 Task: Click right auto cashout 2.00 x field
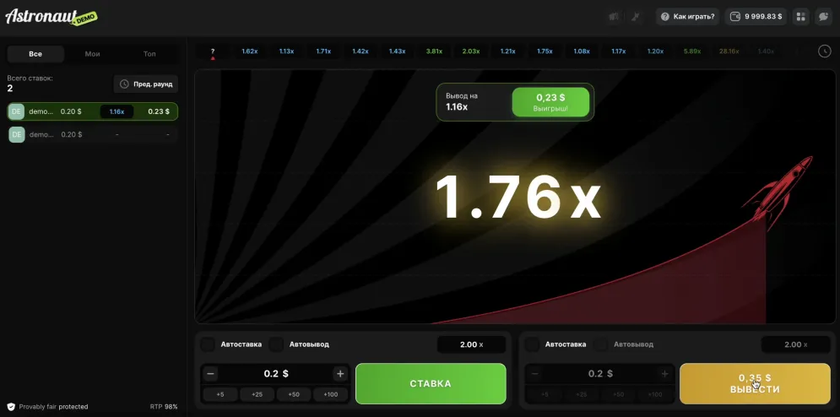point(795,344)
